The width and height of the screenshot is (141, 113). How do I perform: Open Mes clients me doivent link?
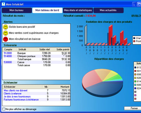pyautogui.click(x=15, y=90)
